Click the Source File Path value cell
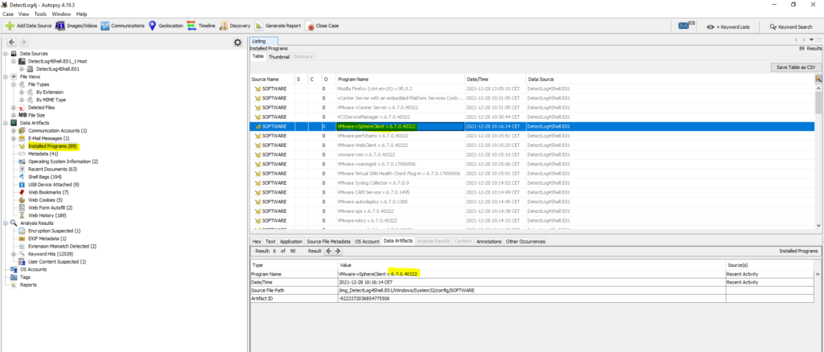Screen dimensions: 824x352 click(x=532, y=290)
